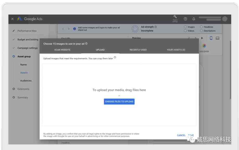This screenshot has width=239, height=150.
Task: Select Asset group step in sidebar
Action: pos(24,56)
